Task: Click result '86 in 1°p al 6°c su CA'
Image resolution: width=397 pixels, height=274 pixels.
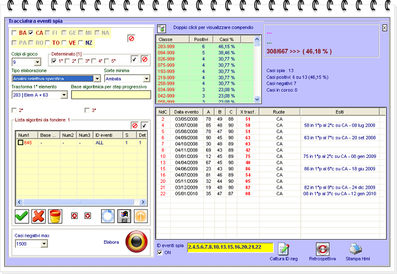Action: click(340, 169)
